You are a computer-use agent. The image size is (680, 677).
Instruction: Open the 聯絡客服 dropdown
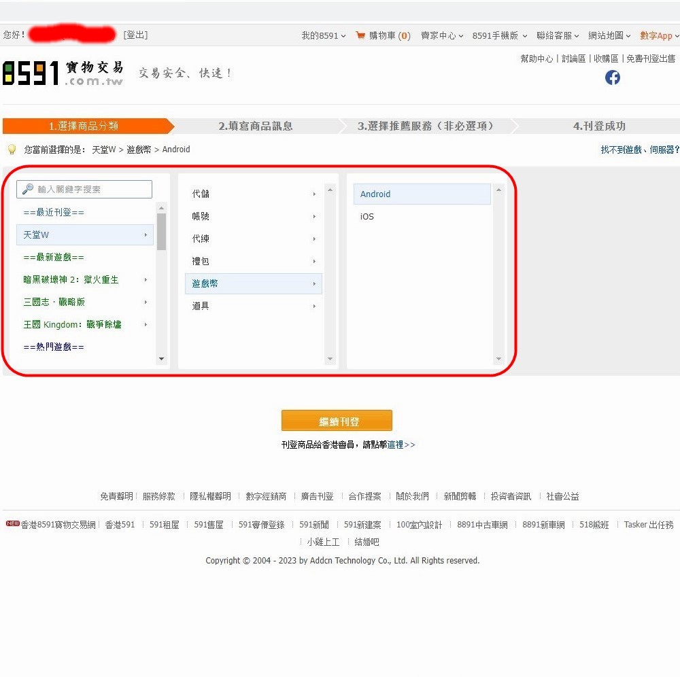[x=558, y=35]
